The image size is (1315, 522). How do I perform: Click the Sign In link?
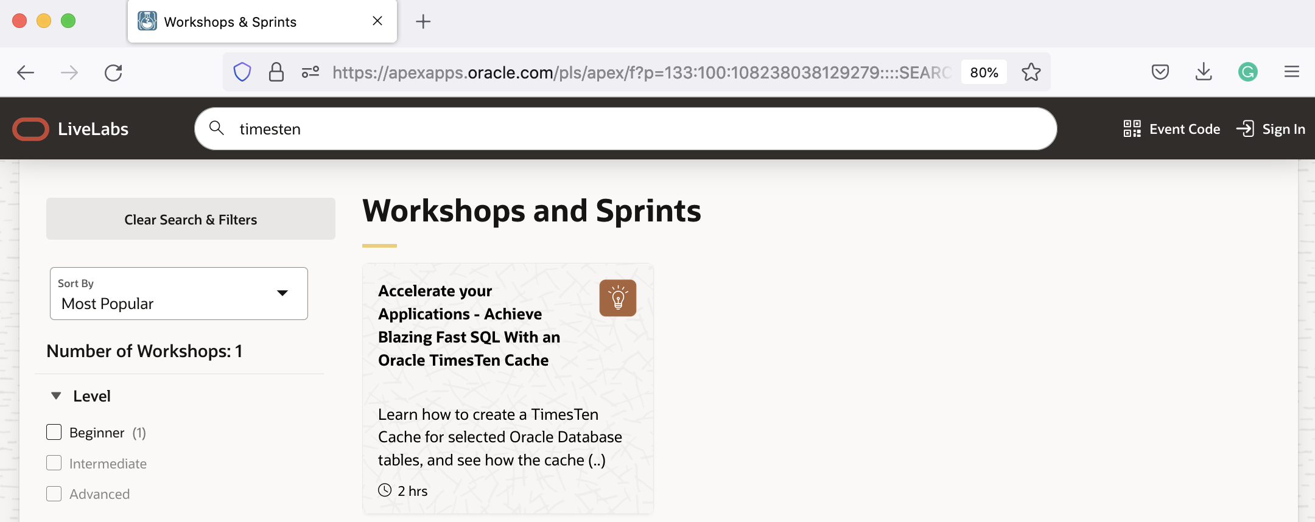coord(1283,129)
